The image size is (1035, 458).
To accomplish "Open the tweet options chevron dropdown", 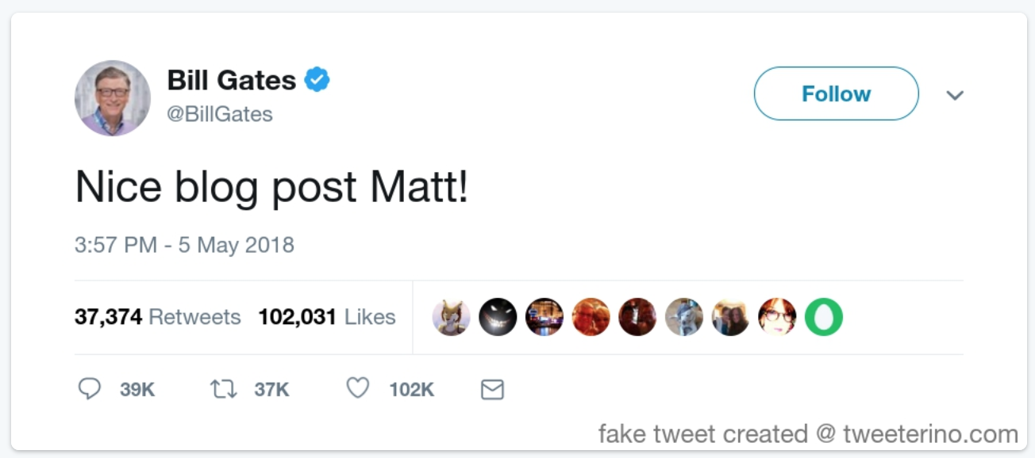I will point(955,95).
